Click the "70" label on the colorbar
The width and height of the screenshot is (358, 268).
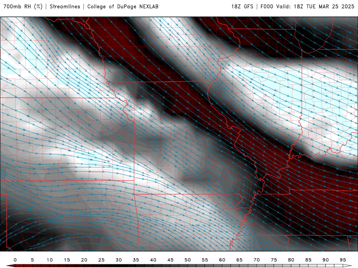(256, 260)
